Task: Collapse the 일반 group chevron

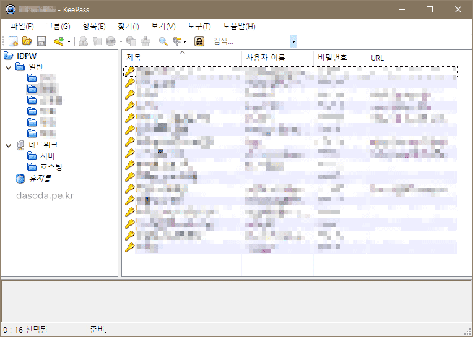Action: click(x=9, y=67)
